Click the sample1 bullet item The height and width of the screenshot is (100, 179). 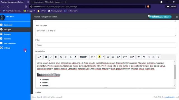[46, 80]
